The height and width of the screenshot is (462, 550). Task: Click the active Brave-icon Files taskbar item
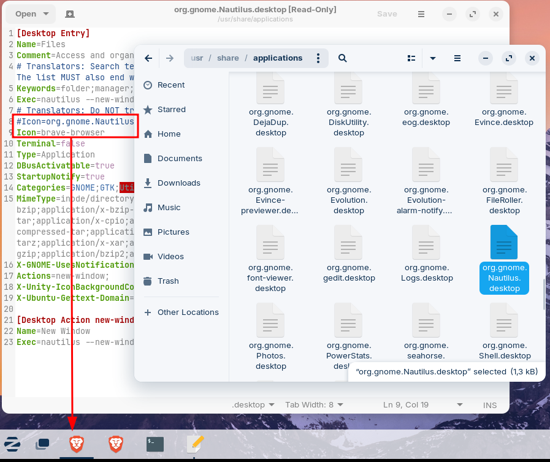tap(77, 444)
